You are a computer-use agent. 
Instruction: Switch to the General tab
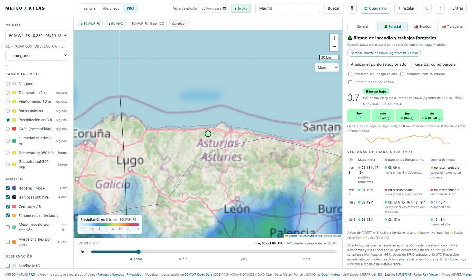pyautogui.click(x=362, y=26)
